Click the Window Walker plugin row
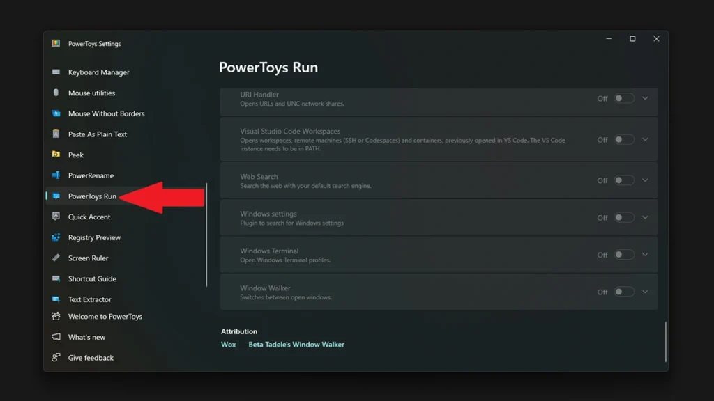Viewport: 714px width, 401px height. pyautogui.click(x=439, y=292)
